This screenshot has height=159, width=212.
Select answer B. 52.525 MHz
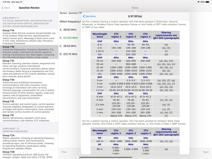coord(69,38)
